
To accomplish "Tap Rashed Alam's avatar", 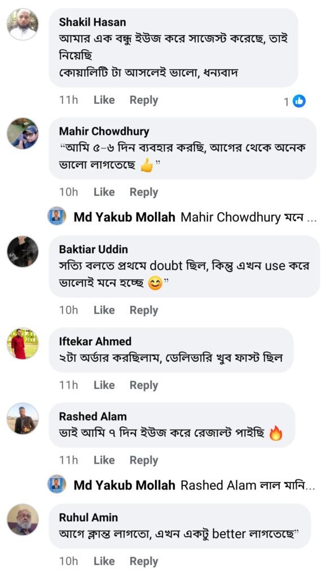I will 23,418.
